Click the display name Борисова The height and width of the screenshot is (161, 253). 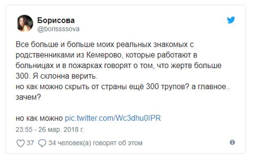tap(56, 20)
